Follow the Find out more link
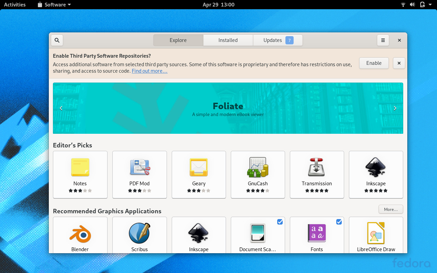 pyautogui.click(x=150, y=71)
